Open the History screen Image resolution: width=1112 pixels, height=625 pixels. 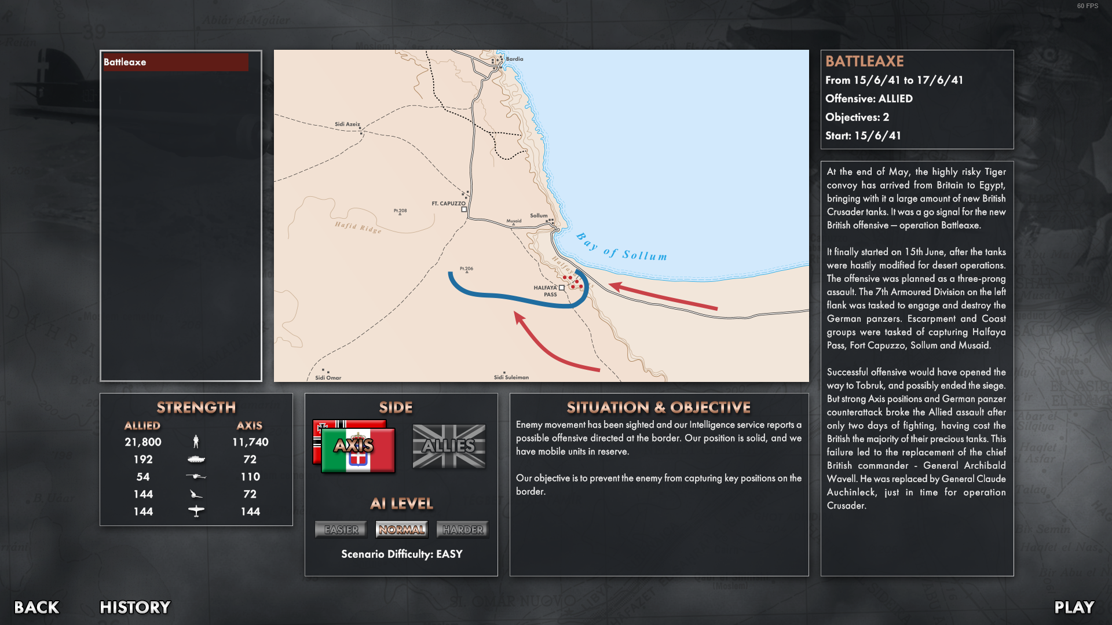click(x=135, y=607)
